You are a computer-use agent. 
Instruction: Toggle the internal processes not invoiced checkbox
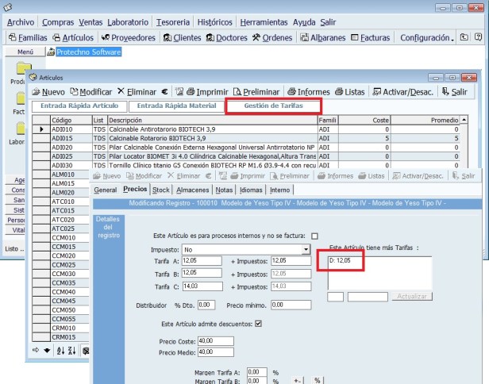coord(314,236)
